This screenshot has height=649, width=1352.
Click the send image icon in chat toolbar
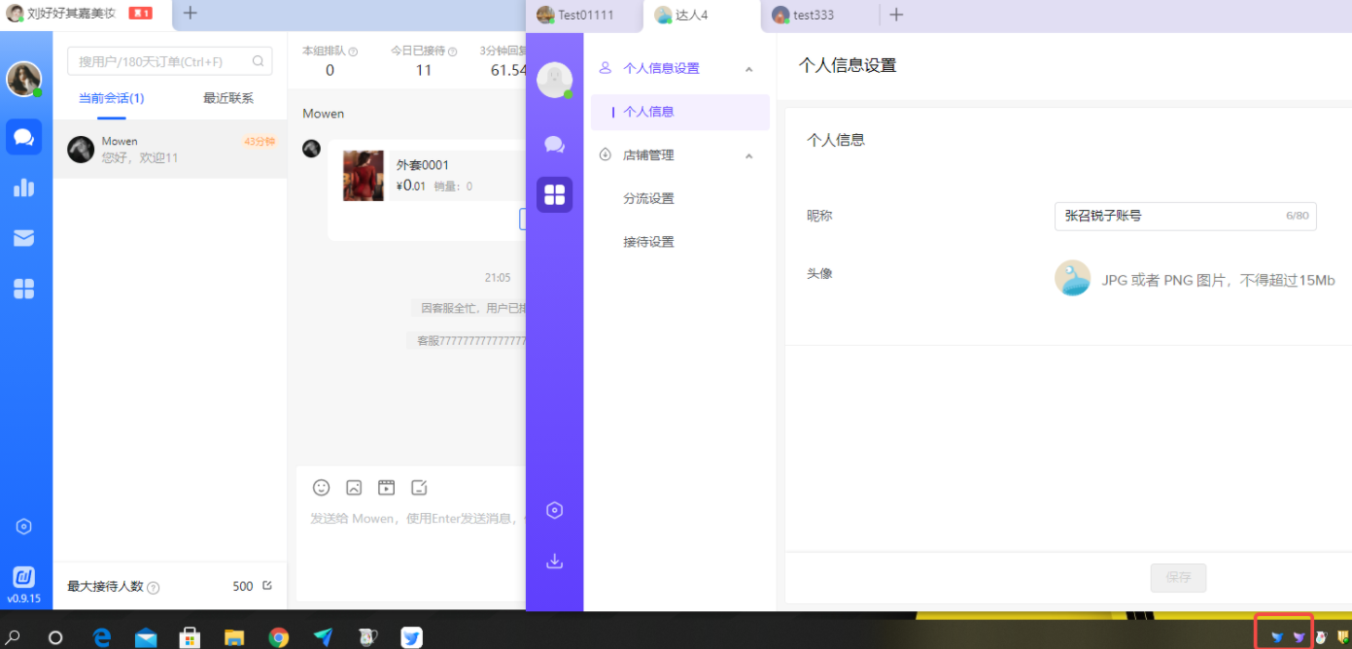coord(354,488)
